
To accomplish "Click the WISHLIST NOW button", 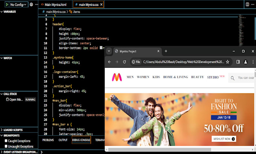I will coord(224,139).
